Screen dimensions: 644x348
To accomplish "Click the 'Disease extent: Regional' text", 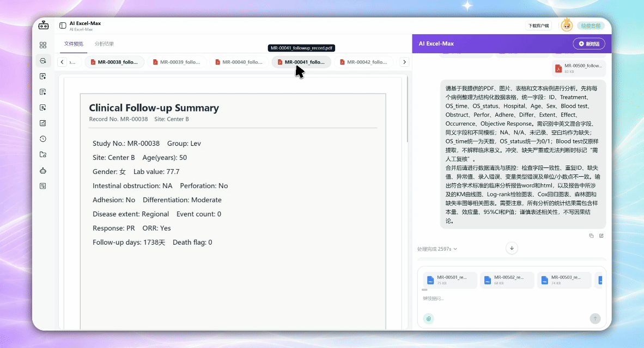I will [131, 214].
